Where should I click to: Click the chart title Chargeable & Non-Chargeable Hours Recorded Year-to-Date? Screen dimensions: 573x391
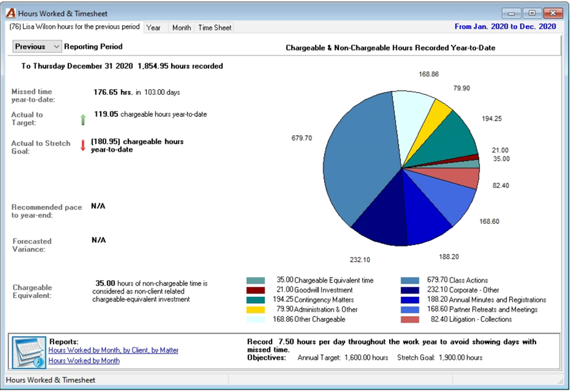coord(390,48)
